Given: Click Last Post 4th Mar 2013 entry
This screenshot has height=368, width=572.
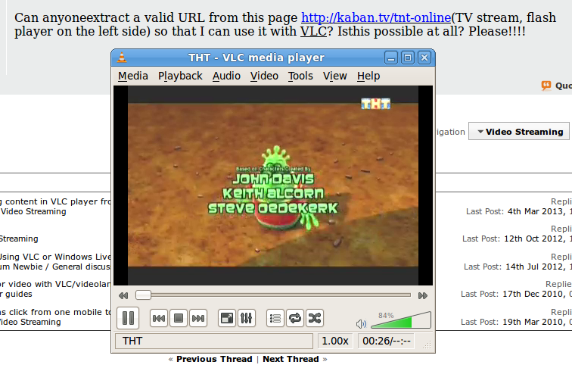Looking at the screenshot, I should pyautogui.click(x=519, y=211).
